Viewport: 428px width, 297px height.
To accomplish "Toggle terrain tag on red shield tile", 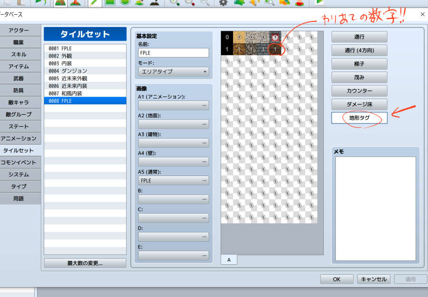I will pyautogui.click(x=275, y=37).
